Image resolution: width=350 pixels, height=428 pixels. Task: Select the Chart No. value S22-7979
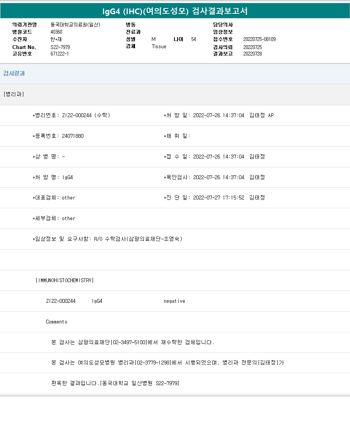(x=60, y=47)
